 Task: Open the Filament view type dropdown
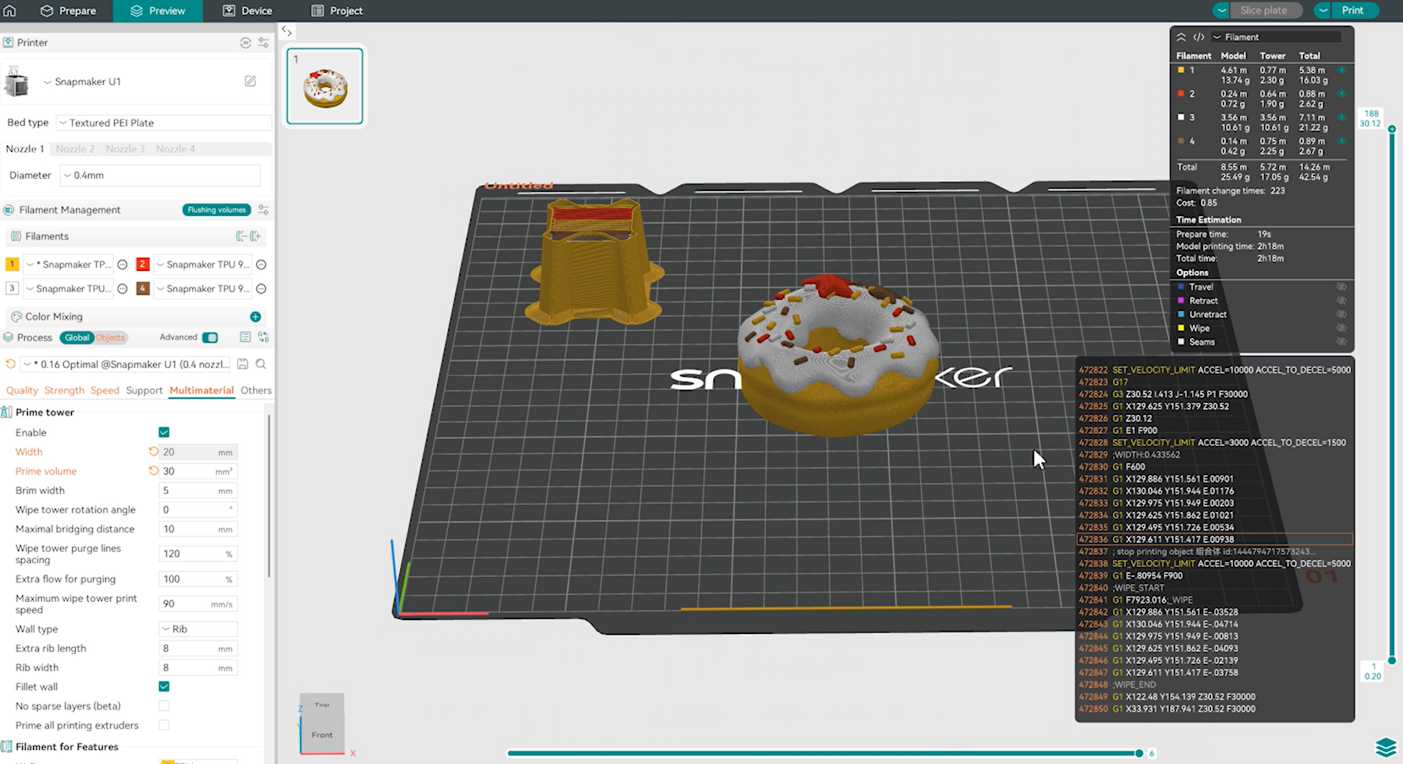pyautogui.click(x=1276, y=37)
